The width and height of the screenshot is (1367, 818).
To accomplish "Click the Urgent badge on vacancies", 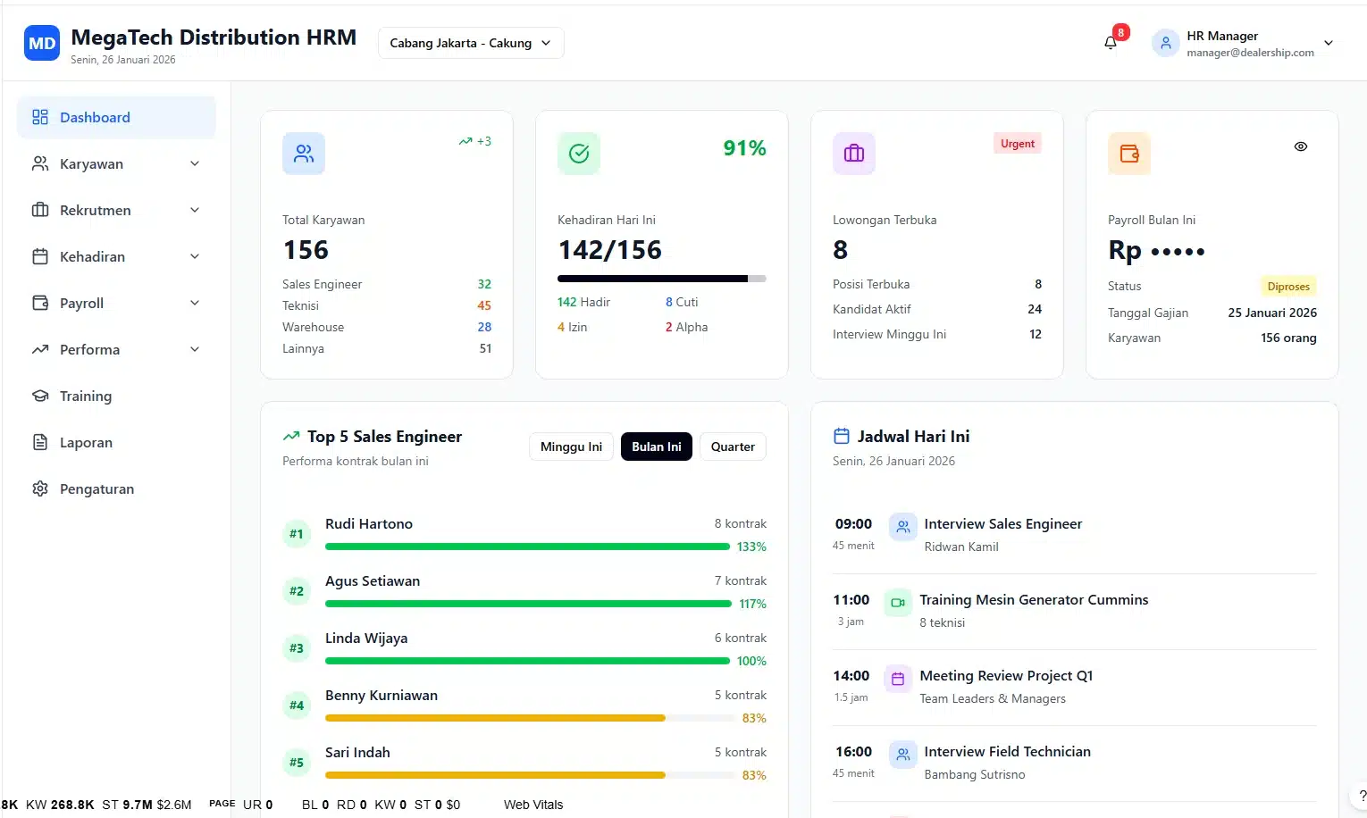I will click(1018, 144).
